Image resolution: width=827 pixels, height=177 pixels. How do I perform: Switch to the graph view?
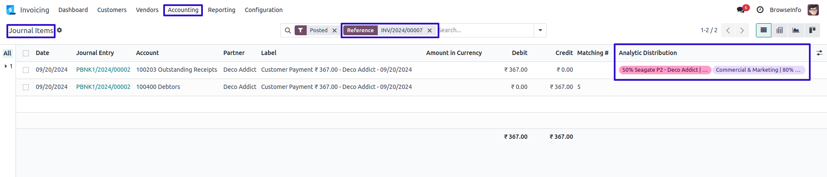click(x=796, y=30)
